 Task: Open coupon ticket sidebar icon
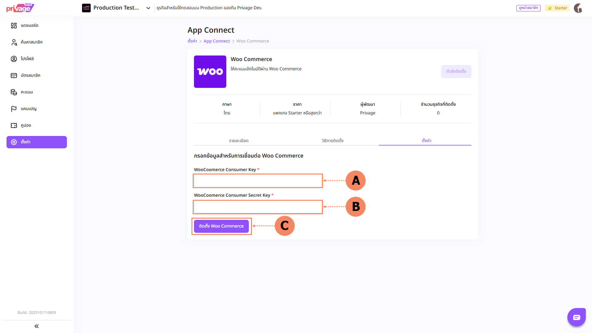point(14,125)
